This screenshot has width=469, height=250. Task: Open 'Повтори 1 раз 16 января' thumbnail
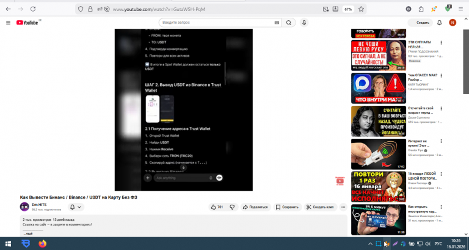[379, 187]
